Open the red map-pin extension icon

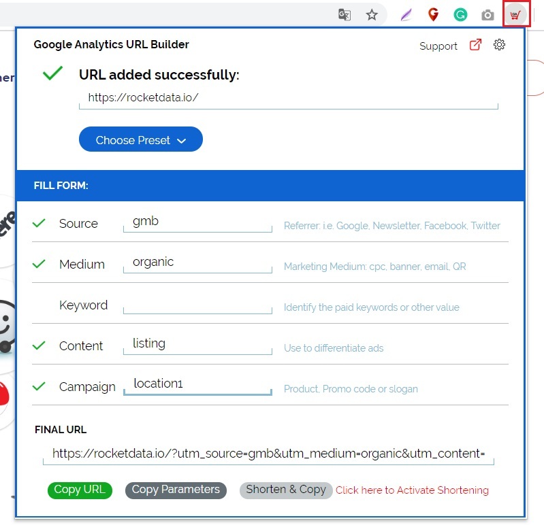[x=433, y=14]
